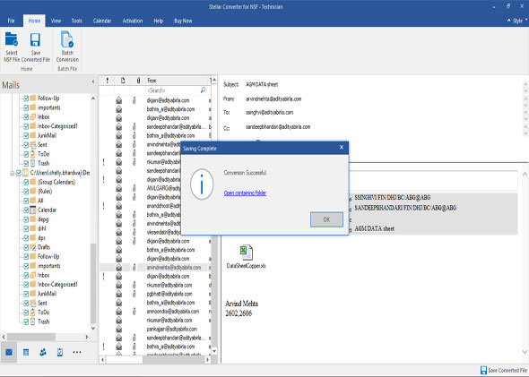Click the search magnifier icon in From column
This screenshot has width=529, height=377.
point(204,90)
